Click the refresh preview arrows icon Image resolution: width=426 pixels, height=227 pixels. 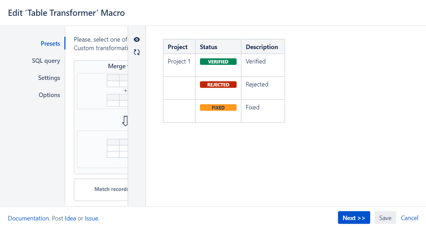tap(136, 52)
